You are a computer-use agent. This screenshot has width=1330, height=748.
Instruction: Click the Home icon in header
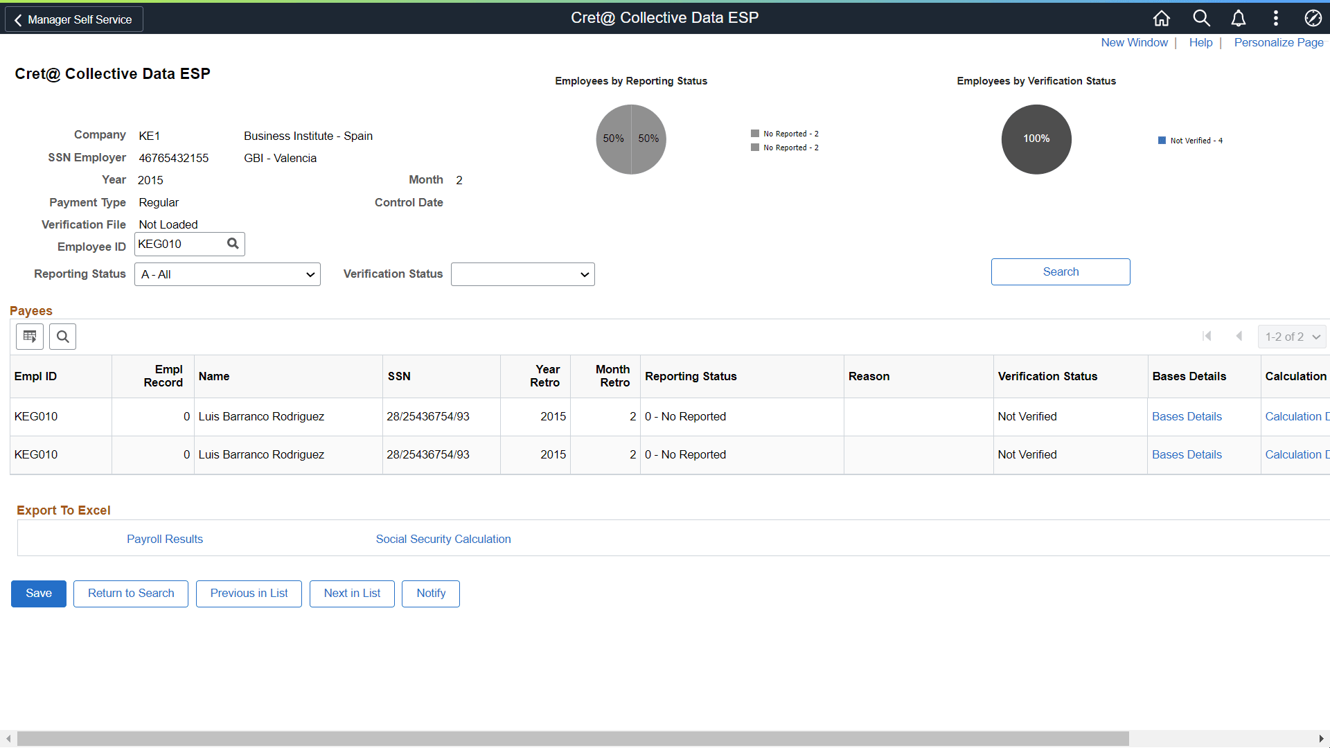coord(1162,18)
